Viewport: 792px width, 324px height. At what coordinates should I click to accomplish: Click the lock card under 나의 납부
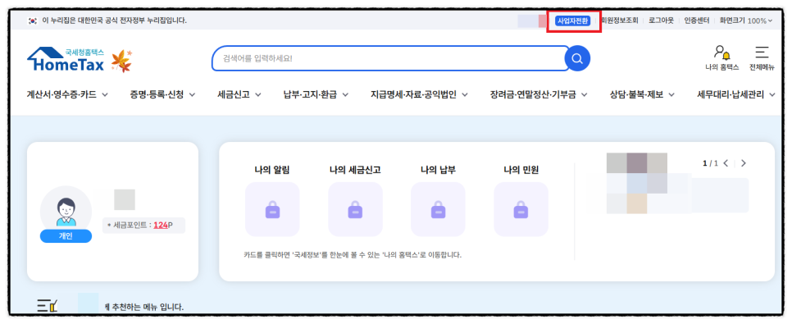(438, 209)
